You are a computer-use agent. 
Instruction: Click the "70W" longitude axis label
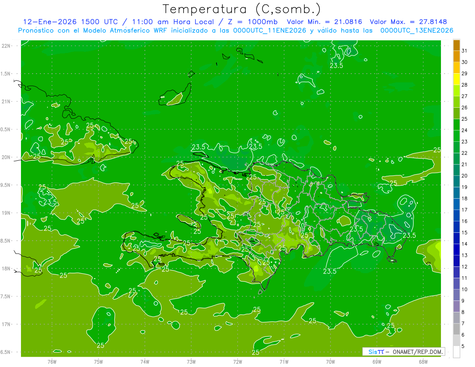pos(331,361)
